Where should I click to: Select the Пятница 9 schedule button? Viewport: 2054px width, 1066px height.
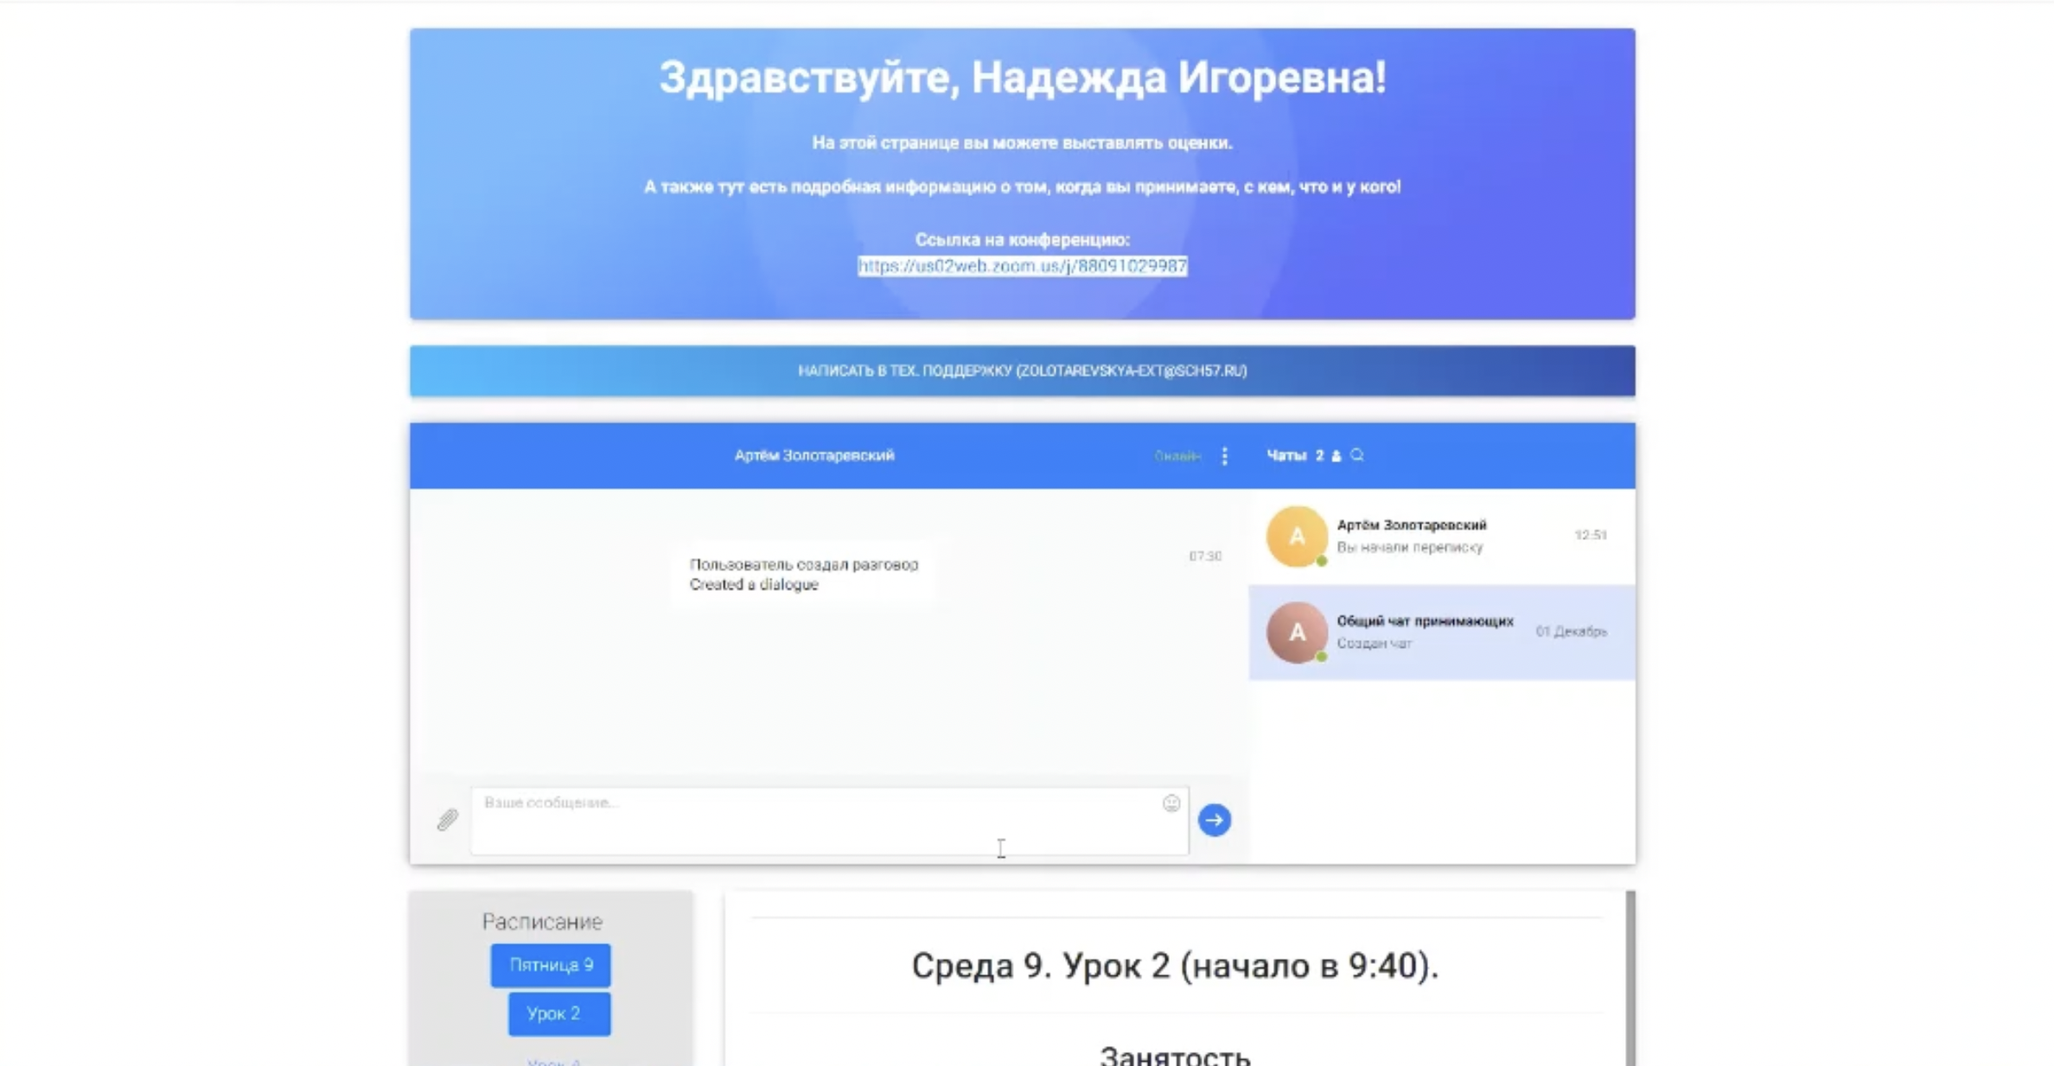pyautogui.click(x=551, y=965)
